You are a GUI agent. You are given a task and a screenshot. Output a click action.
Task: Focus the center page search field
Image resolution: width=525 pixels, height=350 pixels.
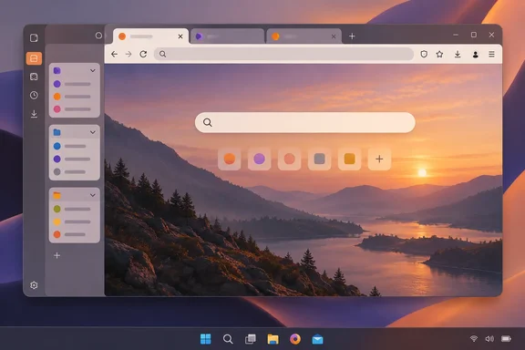point(305,122)
